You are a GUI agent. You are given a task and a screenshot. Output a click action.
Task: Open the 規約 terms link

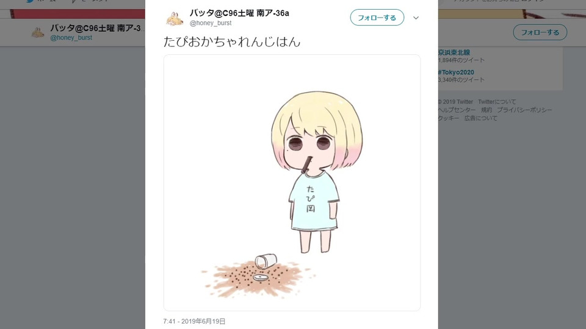pos(487,110)
